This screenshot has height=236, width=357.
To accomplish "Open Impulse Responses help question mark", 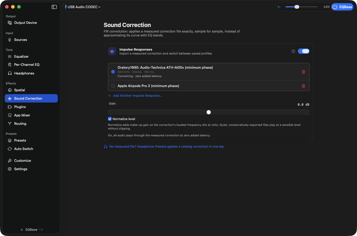I will (293, 51).
